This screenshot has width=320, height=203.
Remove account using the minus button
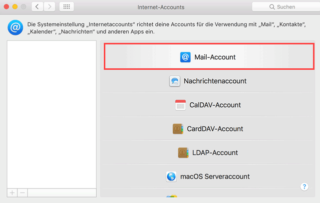(x=22, y=193)
